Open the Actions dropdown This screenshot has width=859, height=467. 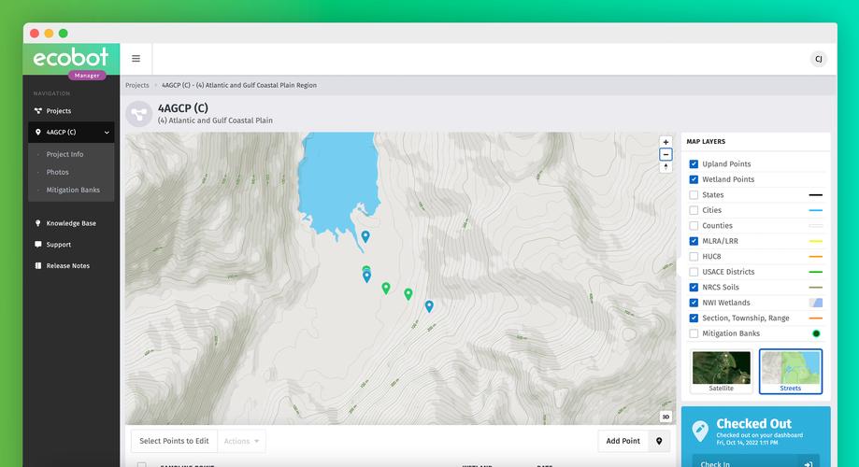[242, 441]
